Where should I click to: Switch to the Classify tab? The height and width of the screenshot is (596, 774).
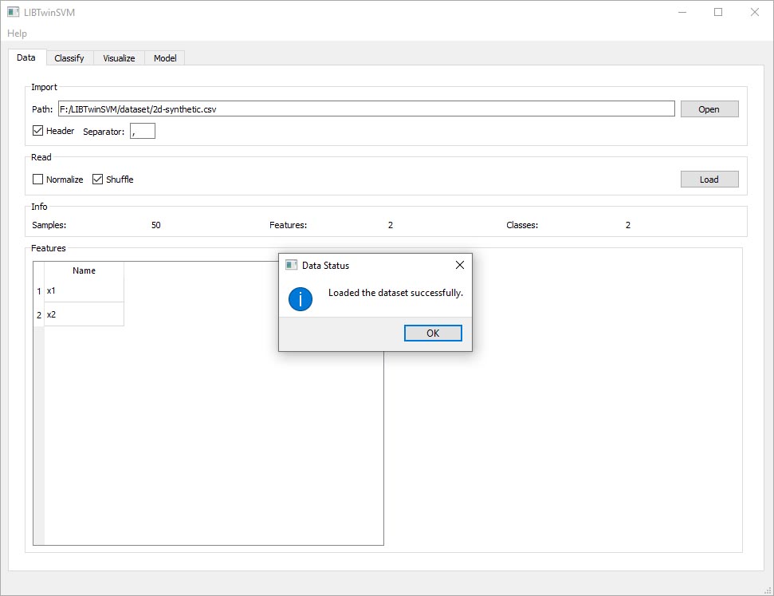point(69,57)
